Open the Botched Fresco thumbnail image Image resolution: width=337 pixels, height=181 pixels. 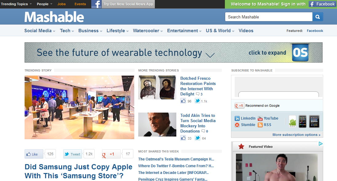pos(157,87)
